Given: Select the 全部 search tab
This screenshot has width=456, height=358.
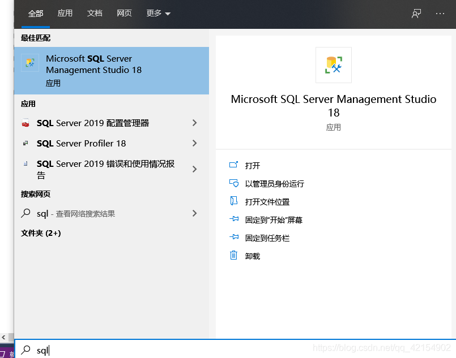Looking at the screenshot, I should pyautogui.click(x=36, y=14).
